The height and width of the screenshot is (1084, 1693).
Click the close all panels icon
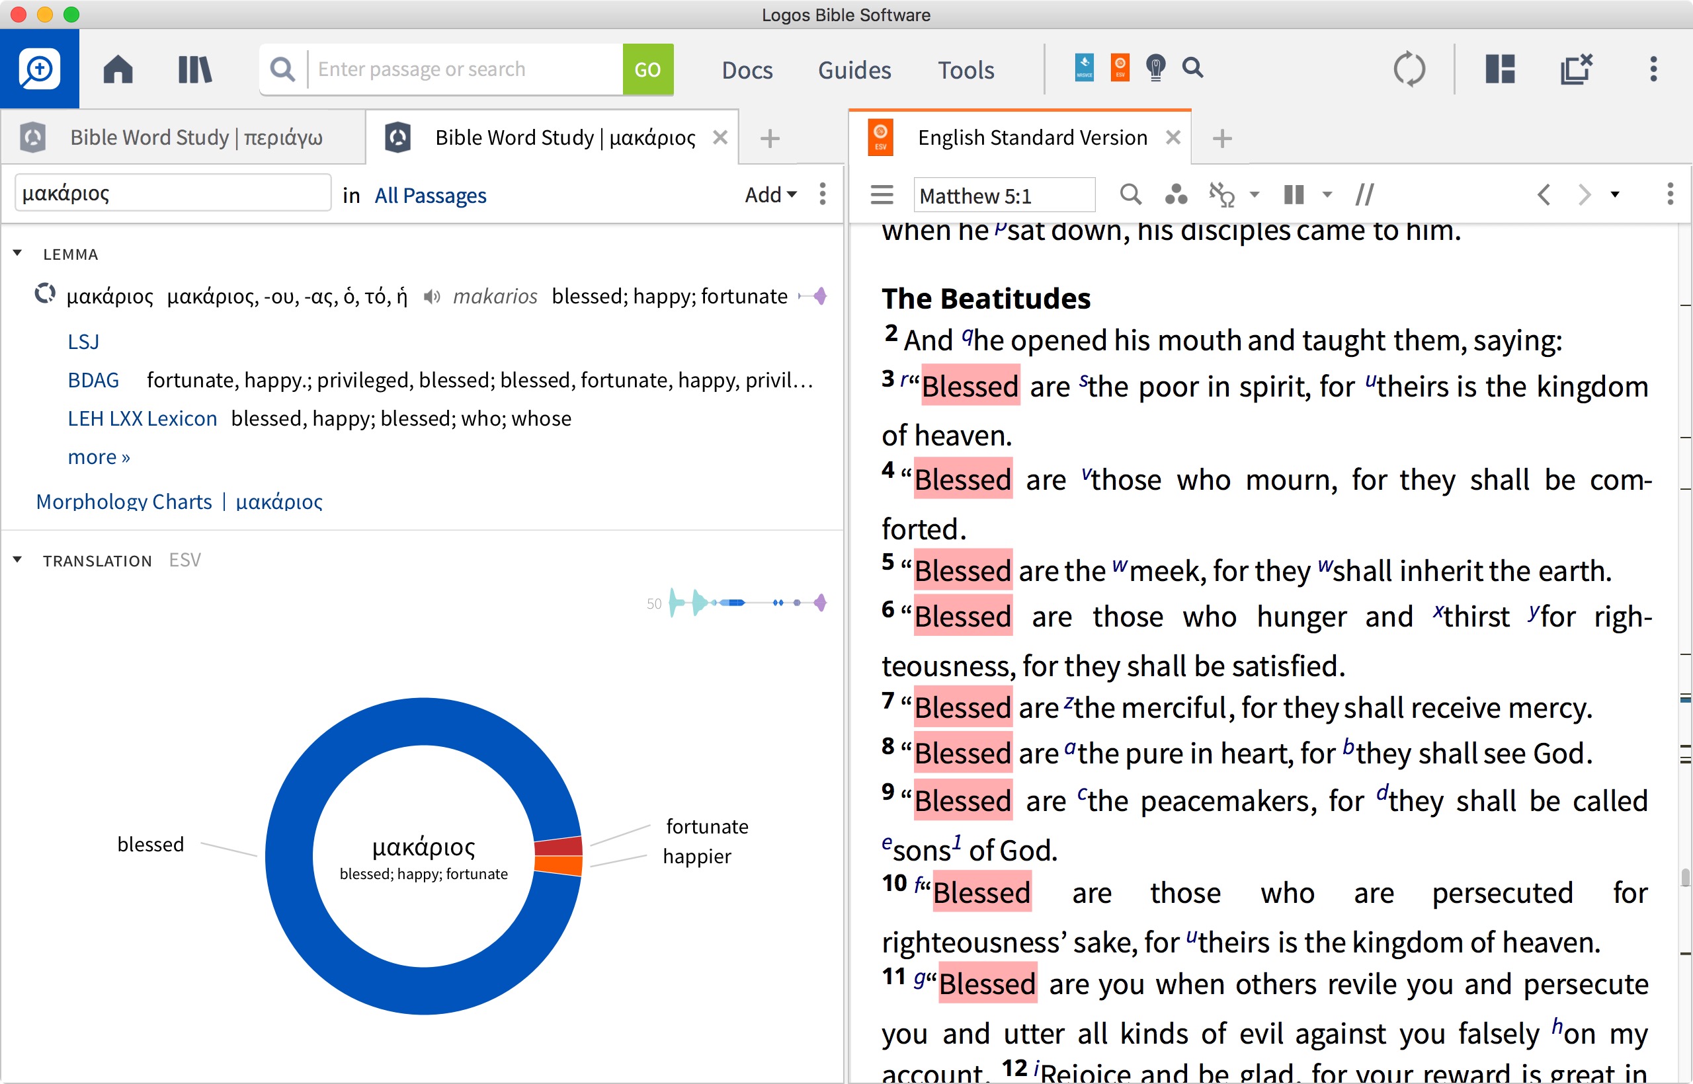point(1576,69)
